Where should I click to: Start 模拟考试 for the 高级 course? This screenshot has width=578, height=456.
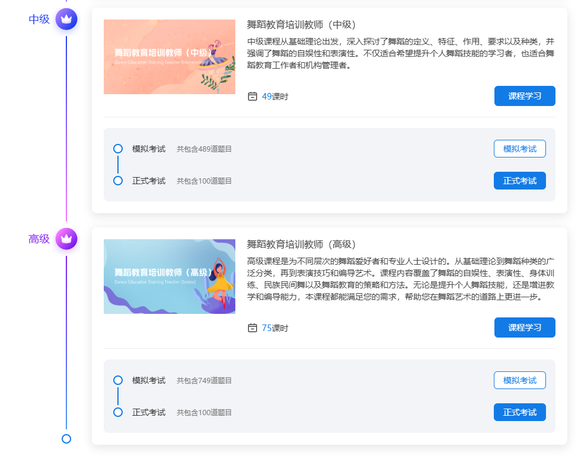[520, 380]
